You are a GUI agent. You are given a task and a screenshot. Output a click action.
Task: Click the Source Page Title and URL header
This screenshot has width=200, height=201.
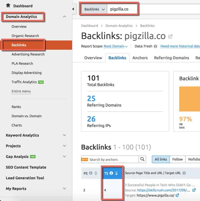tap(153, 173)
